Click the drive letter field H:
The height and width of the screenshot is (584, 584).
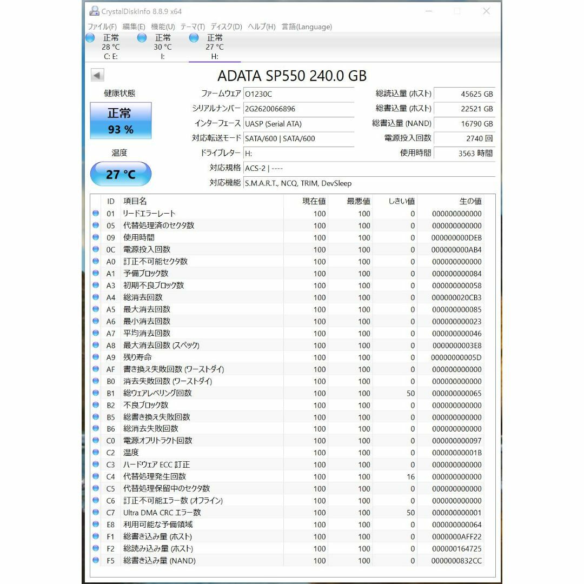pos(298,154)
